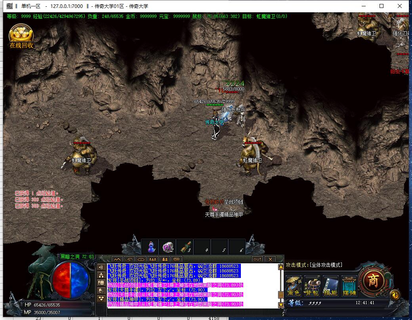Click the 怪物碎片 dropped item label
The width and height of the screenshot is (412, 320).
pos(214,202)
